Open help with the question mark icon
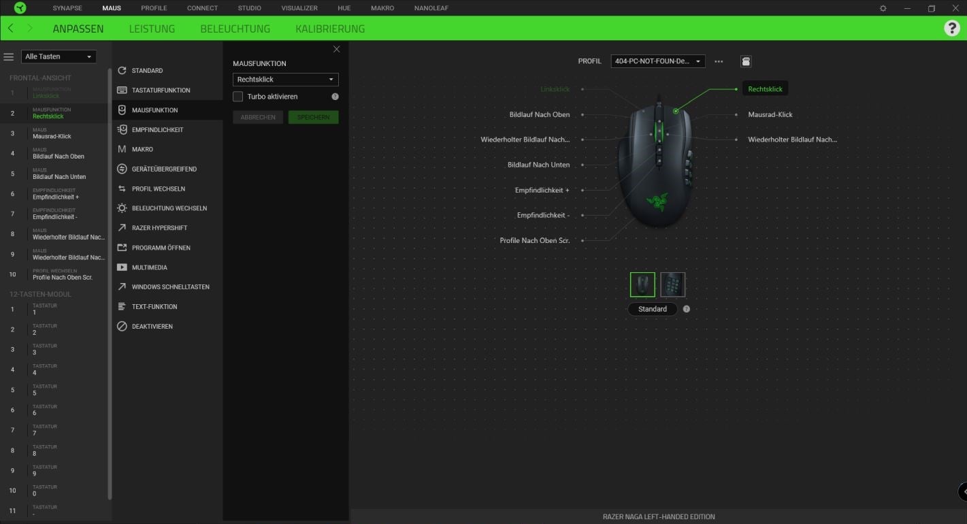The height and width of the screenshot is (524, 967). point(952,28)
